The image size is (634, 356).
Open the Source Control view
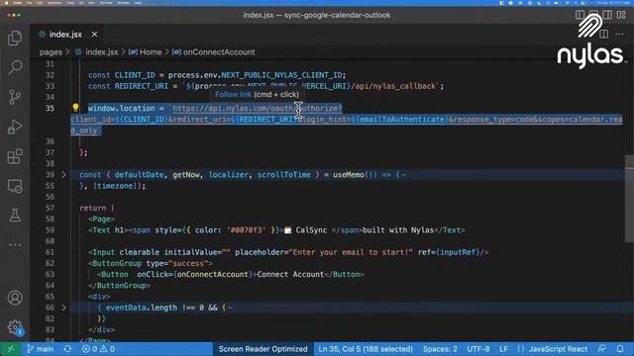pos(15,97)
